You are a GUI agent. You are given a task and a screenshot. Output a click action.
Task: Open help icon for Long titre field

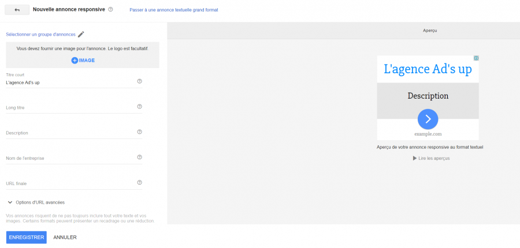click(x=140, y=107)
